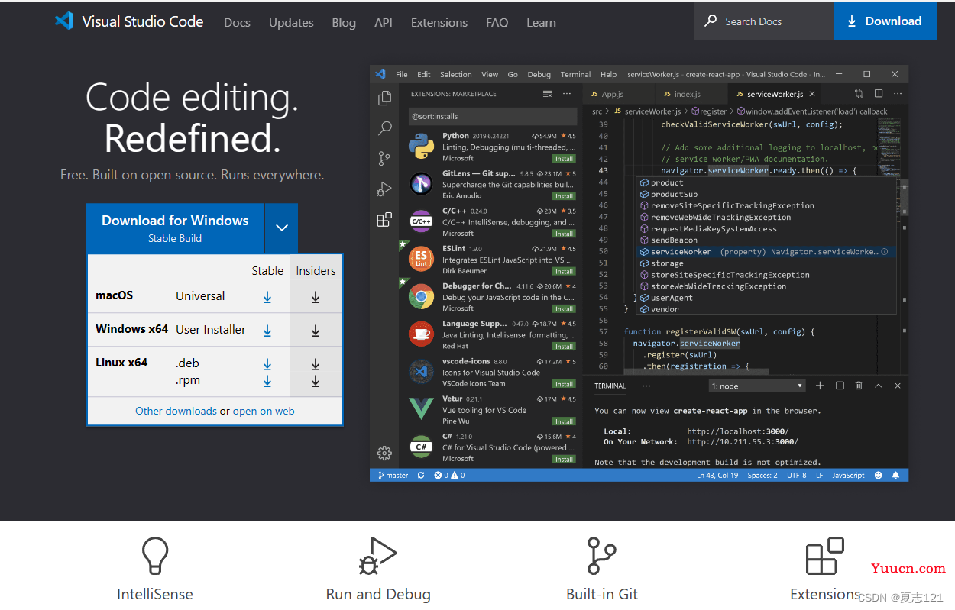Click the Search Docs field
955x610 pixels.
[x=764, y=21]
